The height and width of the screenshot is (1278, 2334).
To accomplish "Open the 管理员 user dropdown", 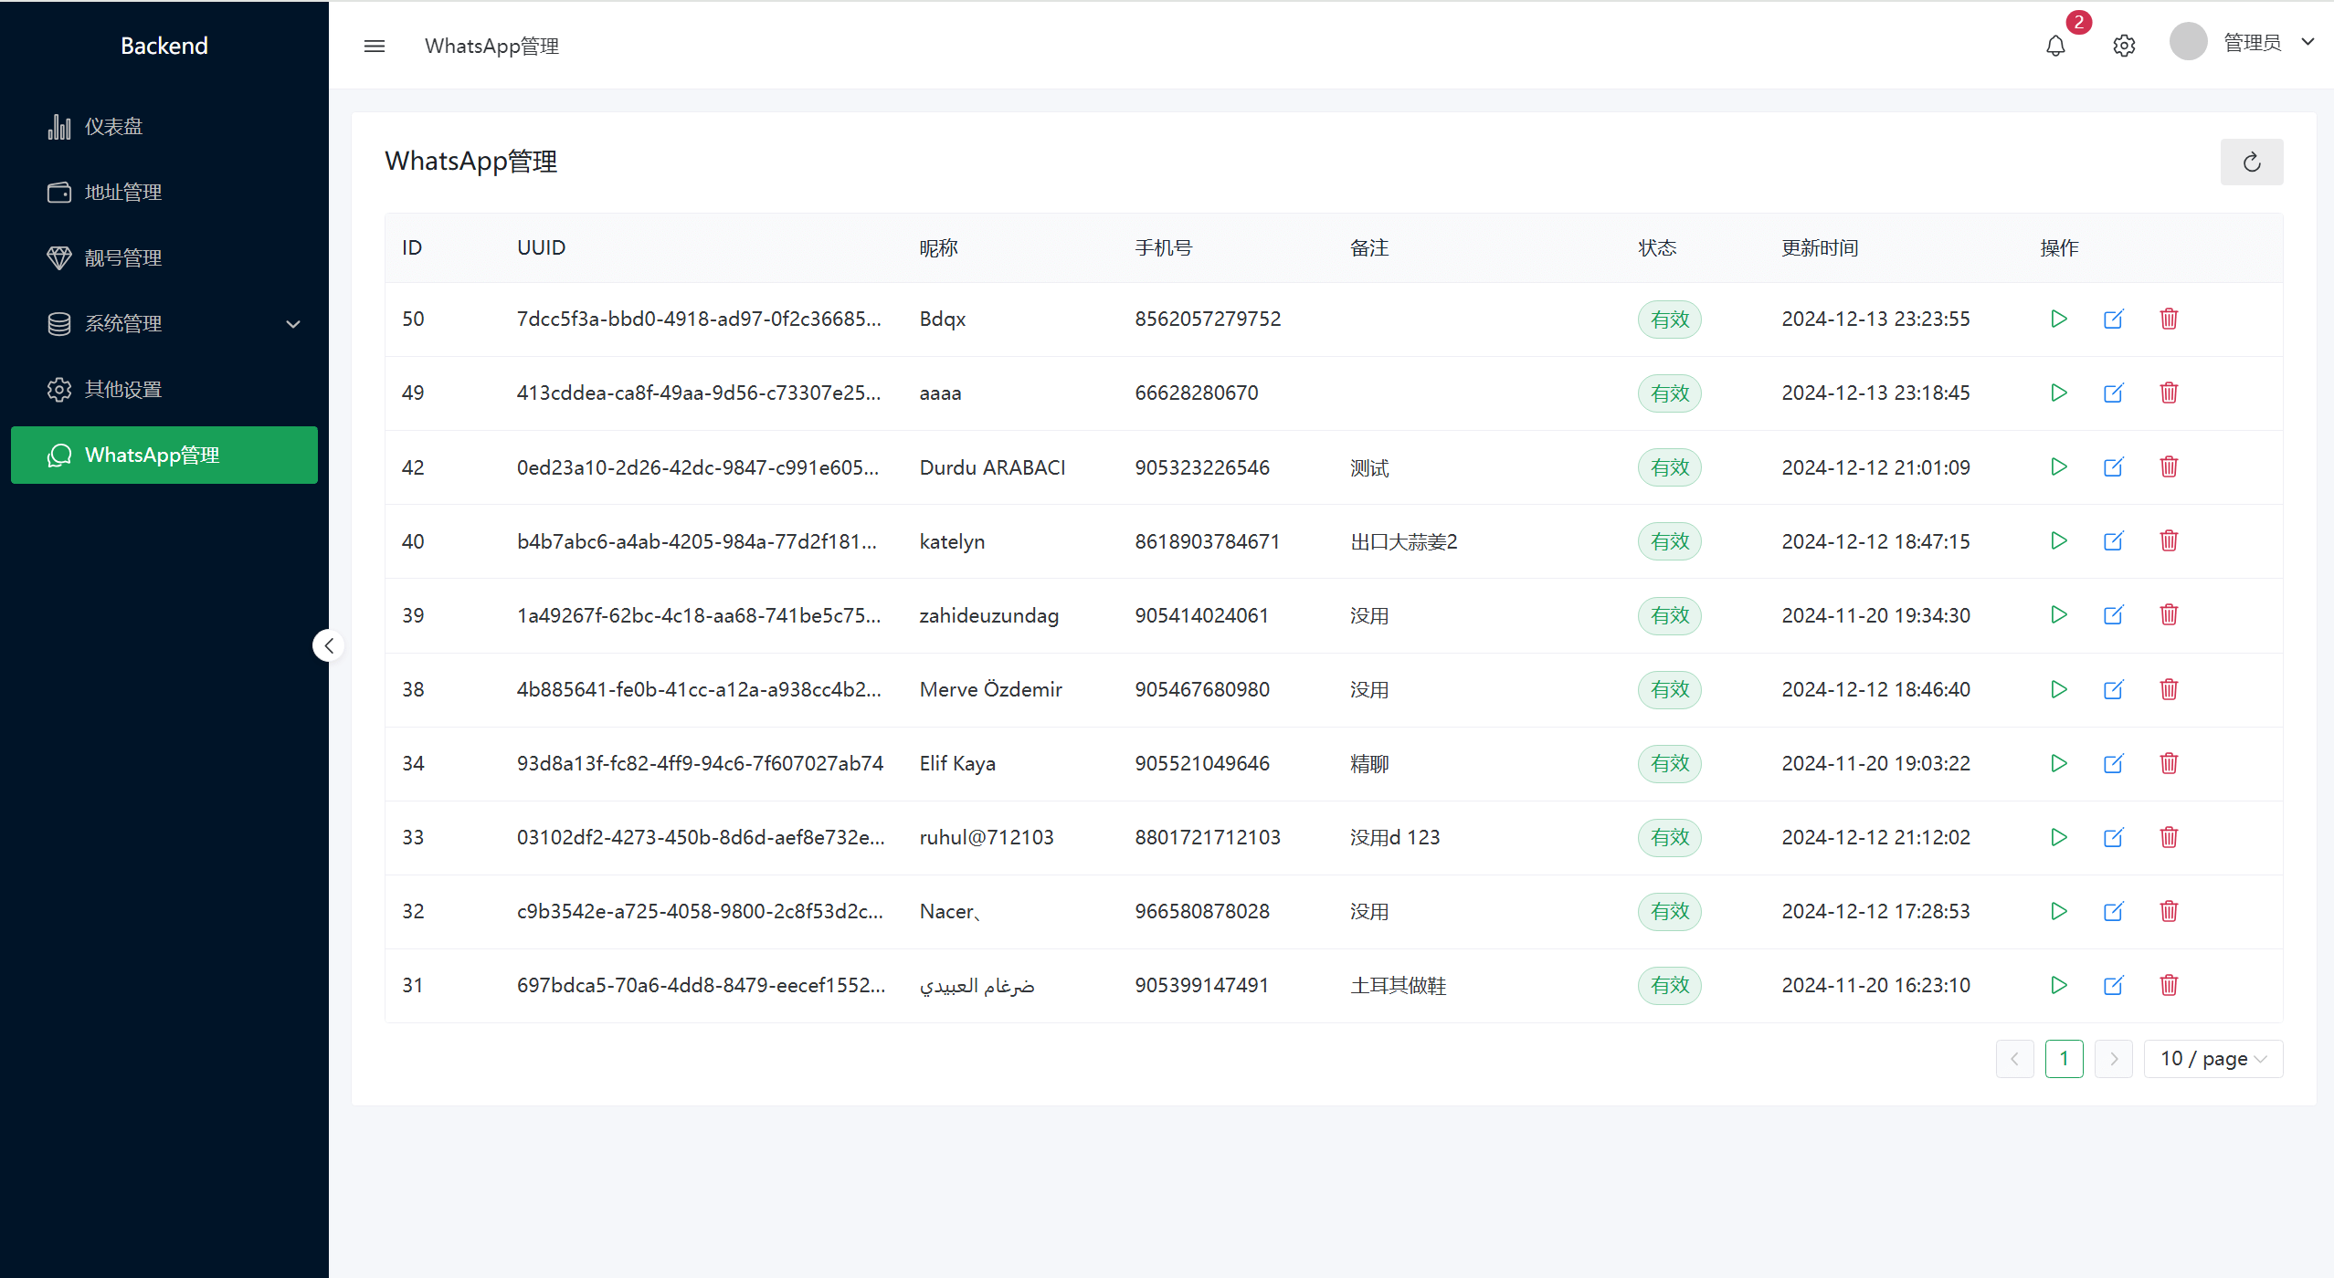I will click(x=2252, y=42).
